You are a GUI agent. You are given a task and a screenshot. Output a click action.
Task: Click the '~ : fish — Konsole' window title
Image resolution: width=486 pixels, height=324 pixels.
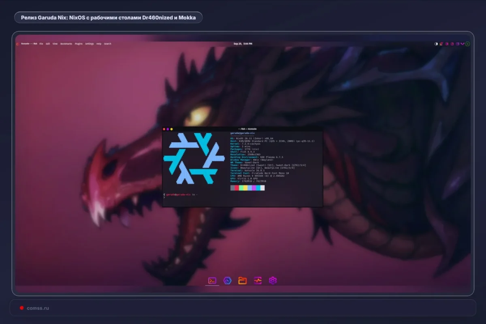click(247, 129)
